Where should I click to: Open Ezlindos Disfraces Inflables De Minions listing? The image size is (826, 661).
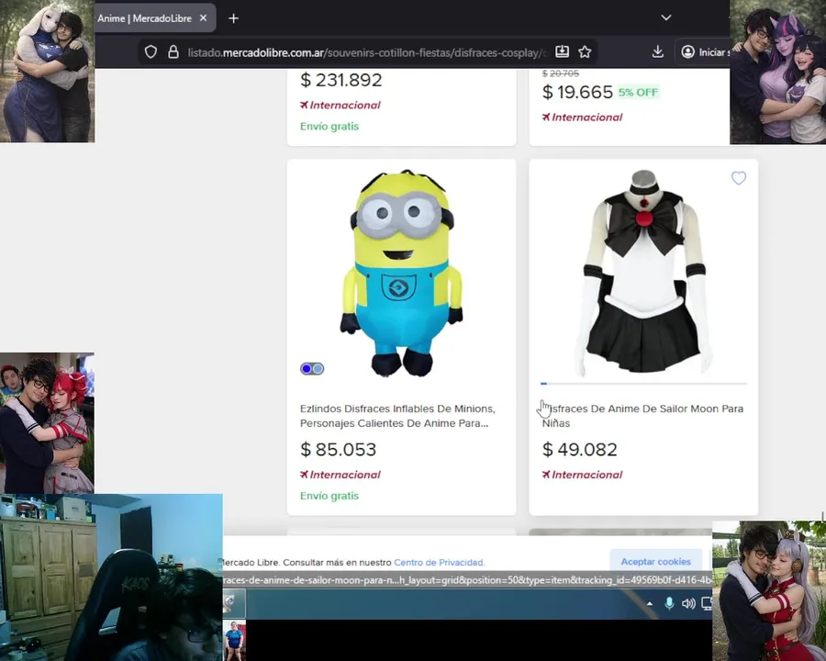point(397,416)
